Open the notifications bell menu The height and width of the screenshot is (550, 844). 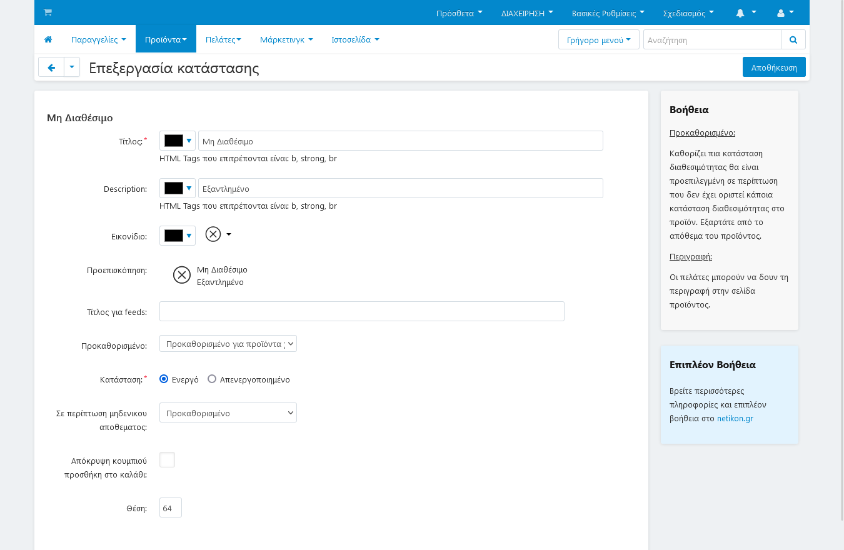[746, 12]
